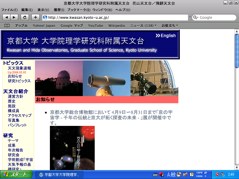Click the vertical scrollbar thumb

pos(237,51)
